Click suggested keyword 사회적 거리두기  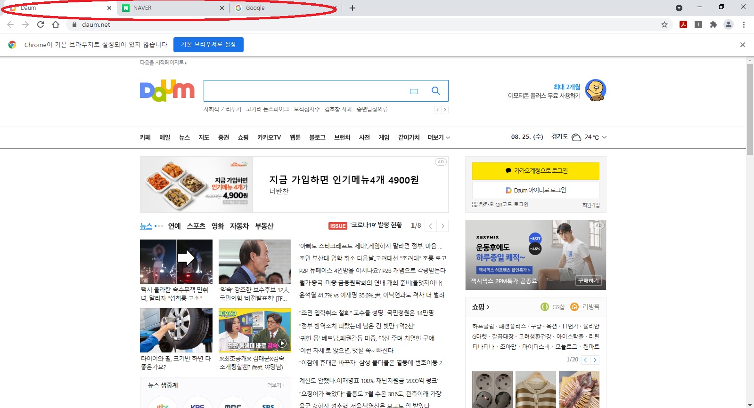click(222, 109)
